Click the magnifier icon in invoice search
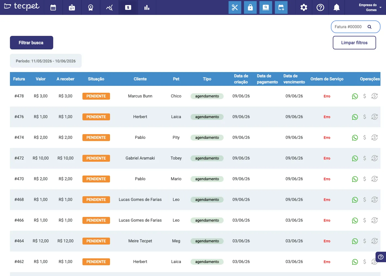 coord(369,27)
